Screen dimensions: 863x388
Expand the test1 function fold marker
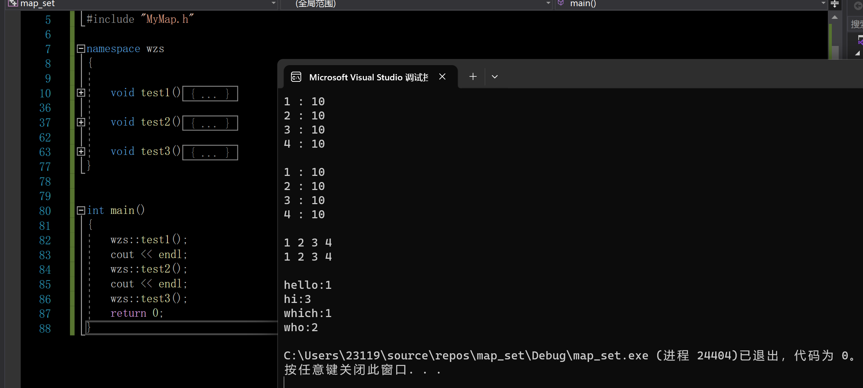81,93
